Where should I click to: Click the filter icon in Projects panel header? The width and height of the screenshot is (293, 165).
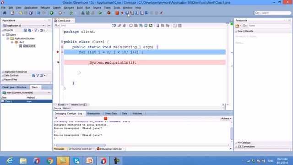point(36,30)
